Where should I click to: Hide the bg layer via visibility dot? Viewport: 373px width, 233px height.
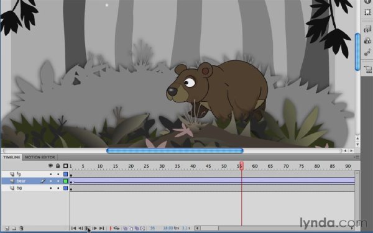pyautogui.click(x=51, y=188)
